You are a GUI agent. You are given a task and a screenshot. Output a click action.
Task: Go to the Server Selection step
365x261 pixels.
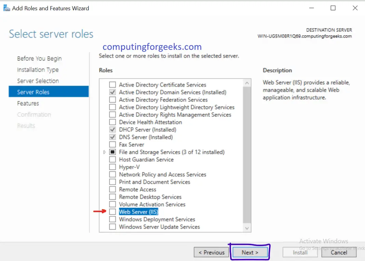[x=38, y=81]
